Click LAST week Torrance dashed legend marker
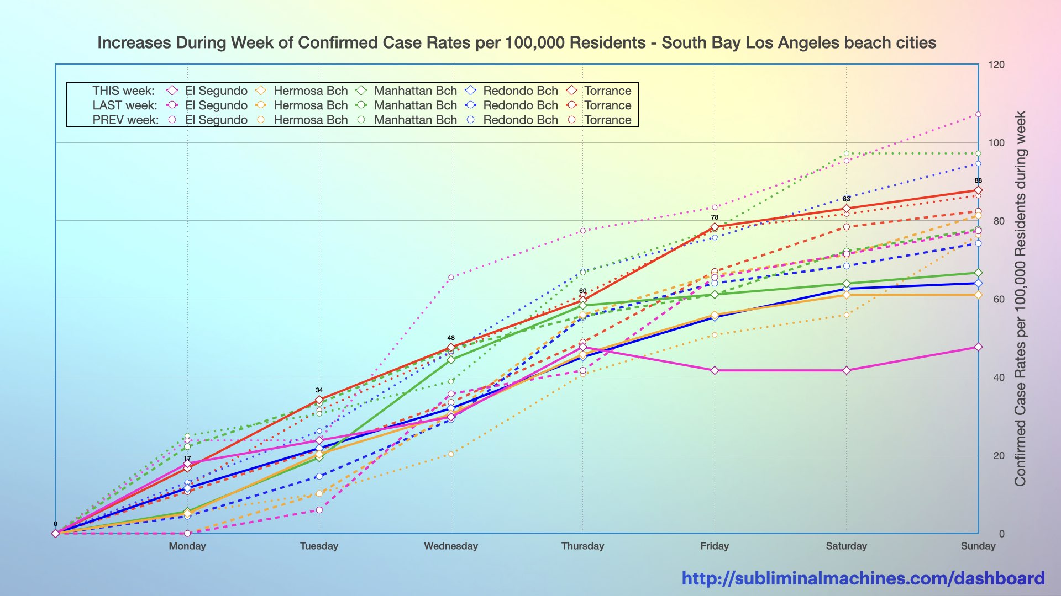This screenshot has width=1061, height=596. (x=572, y=105)
